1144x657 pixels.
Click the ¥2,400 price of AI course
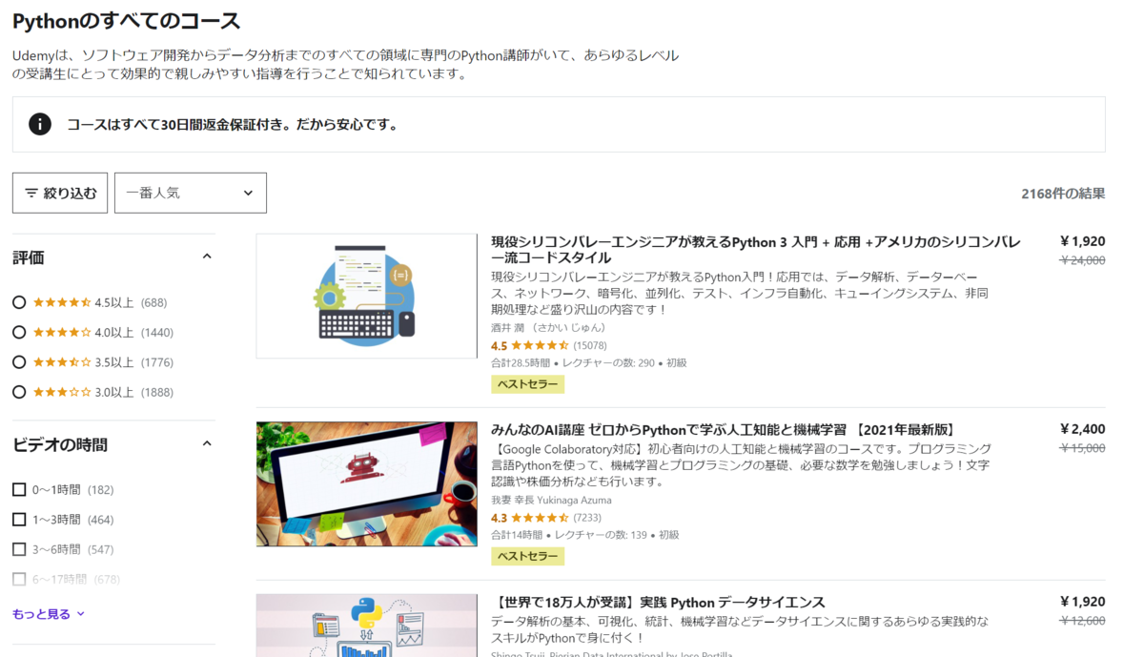[1082, 429]
